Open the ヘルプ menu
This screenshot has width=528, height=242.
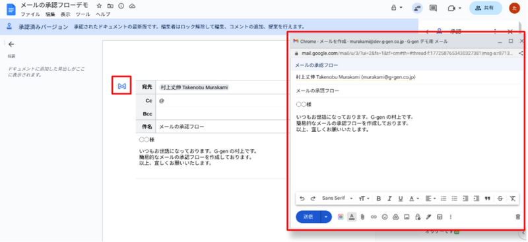[103, 15]
